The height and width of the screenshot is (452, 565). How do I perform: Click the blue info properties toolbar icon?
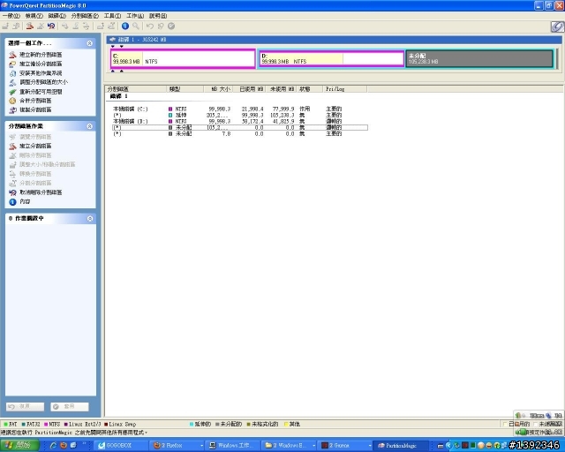tap(125, 26)
